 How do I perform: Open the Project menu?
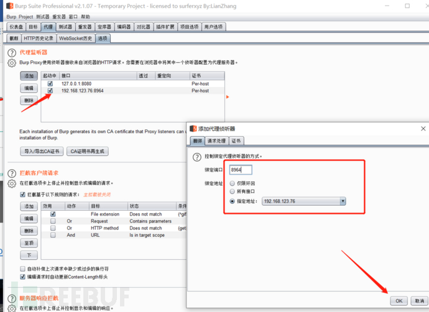pos(25,17)
